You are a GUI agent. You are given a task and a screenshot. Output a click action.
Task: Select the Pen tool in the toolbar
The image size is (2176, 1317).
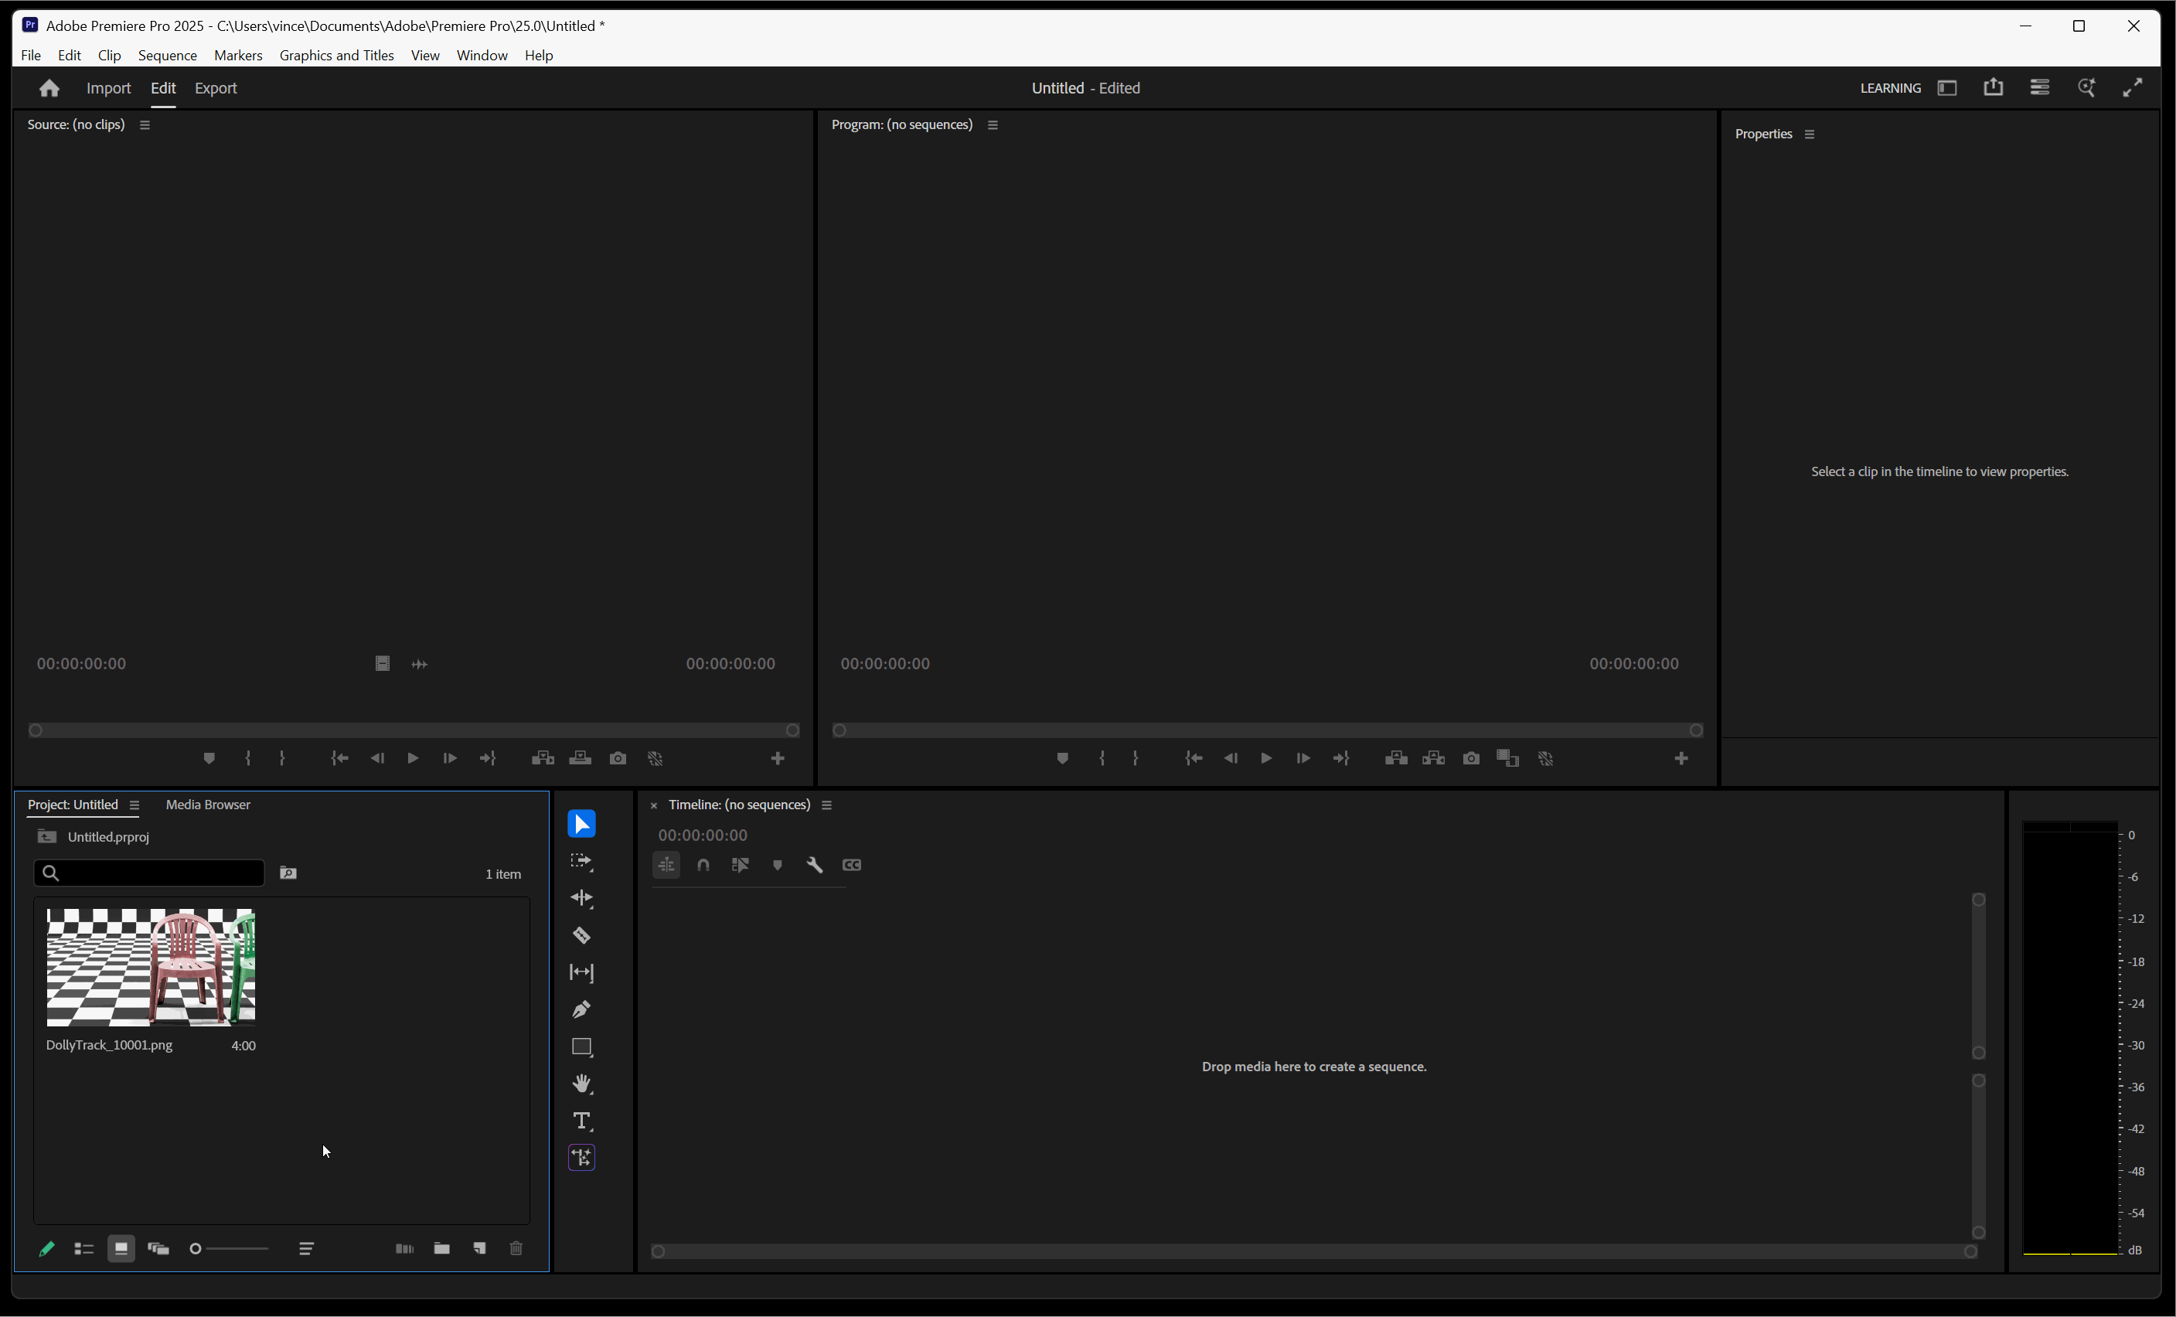(581, 1009)
